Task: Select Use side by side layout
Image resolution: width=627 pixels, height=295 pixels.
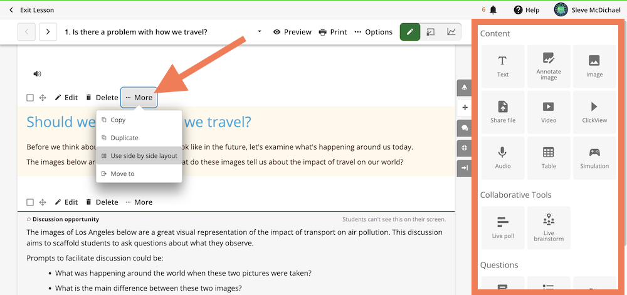Action: coord(139,156)
